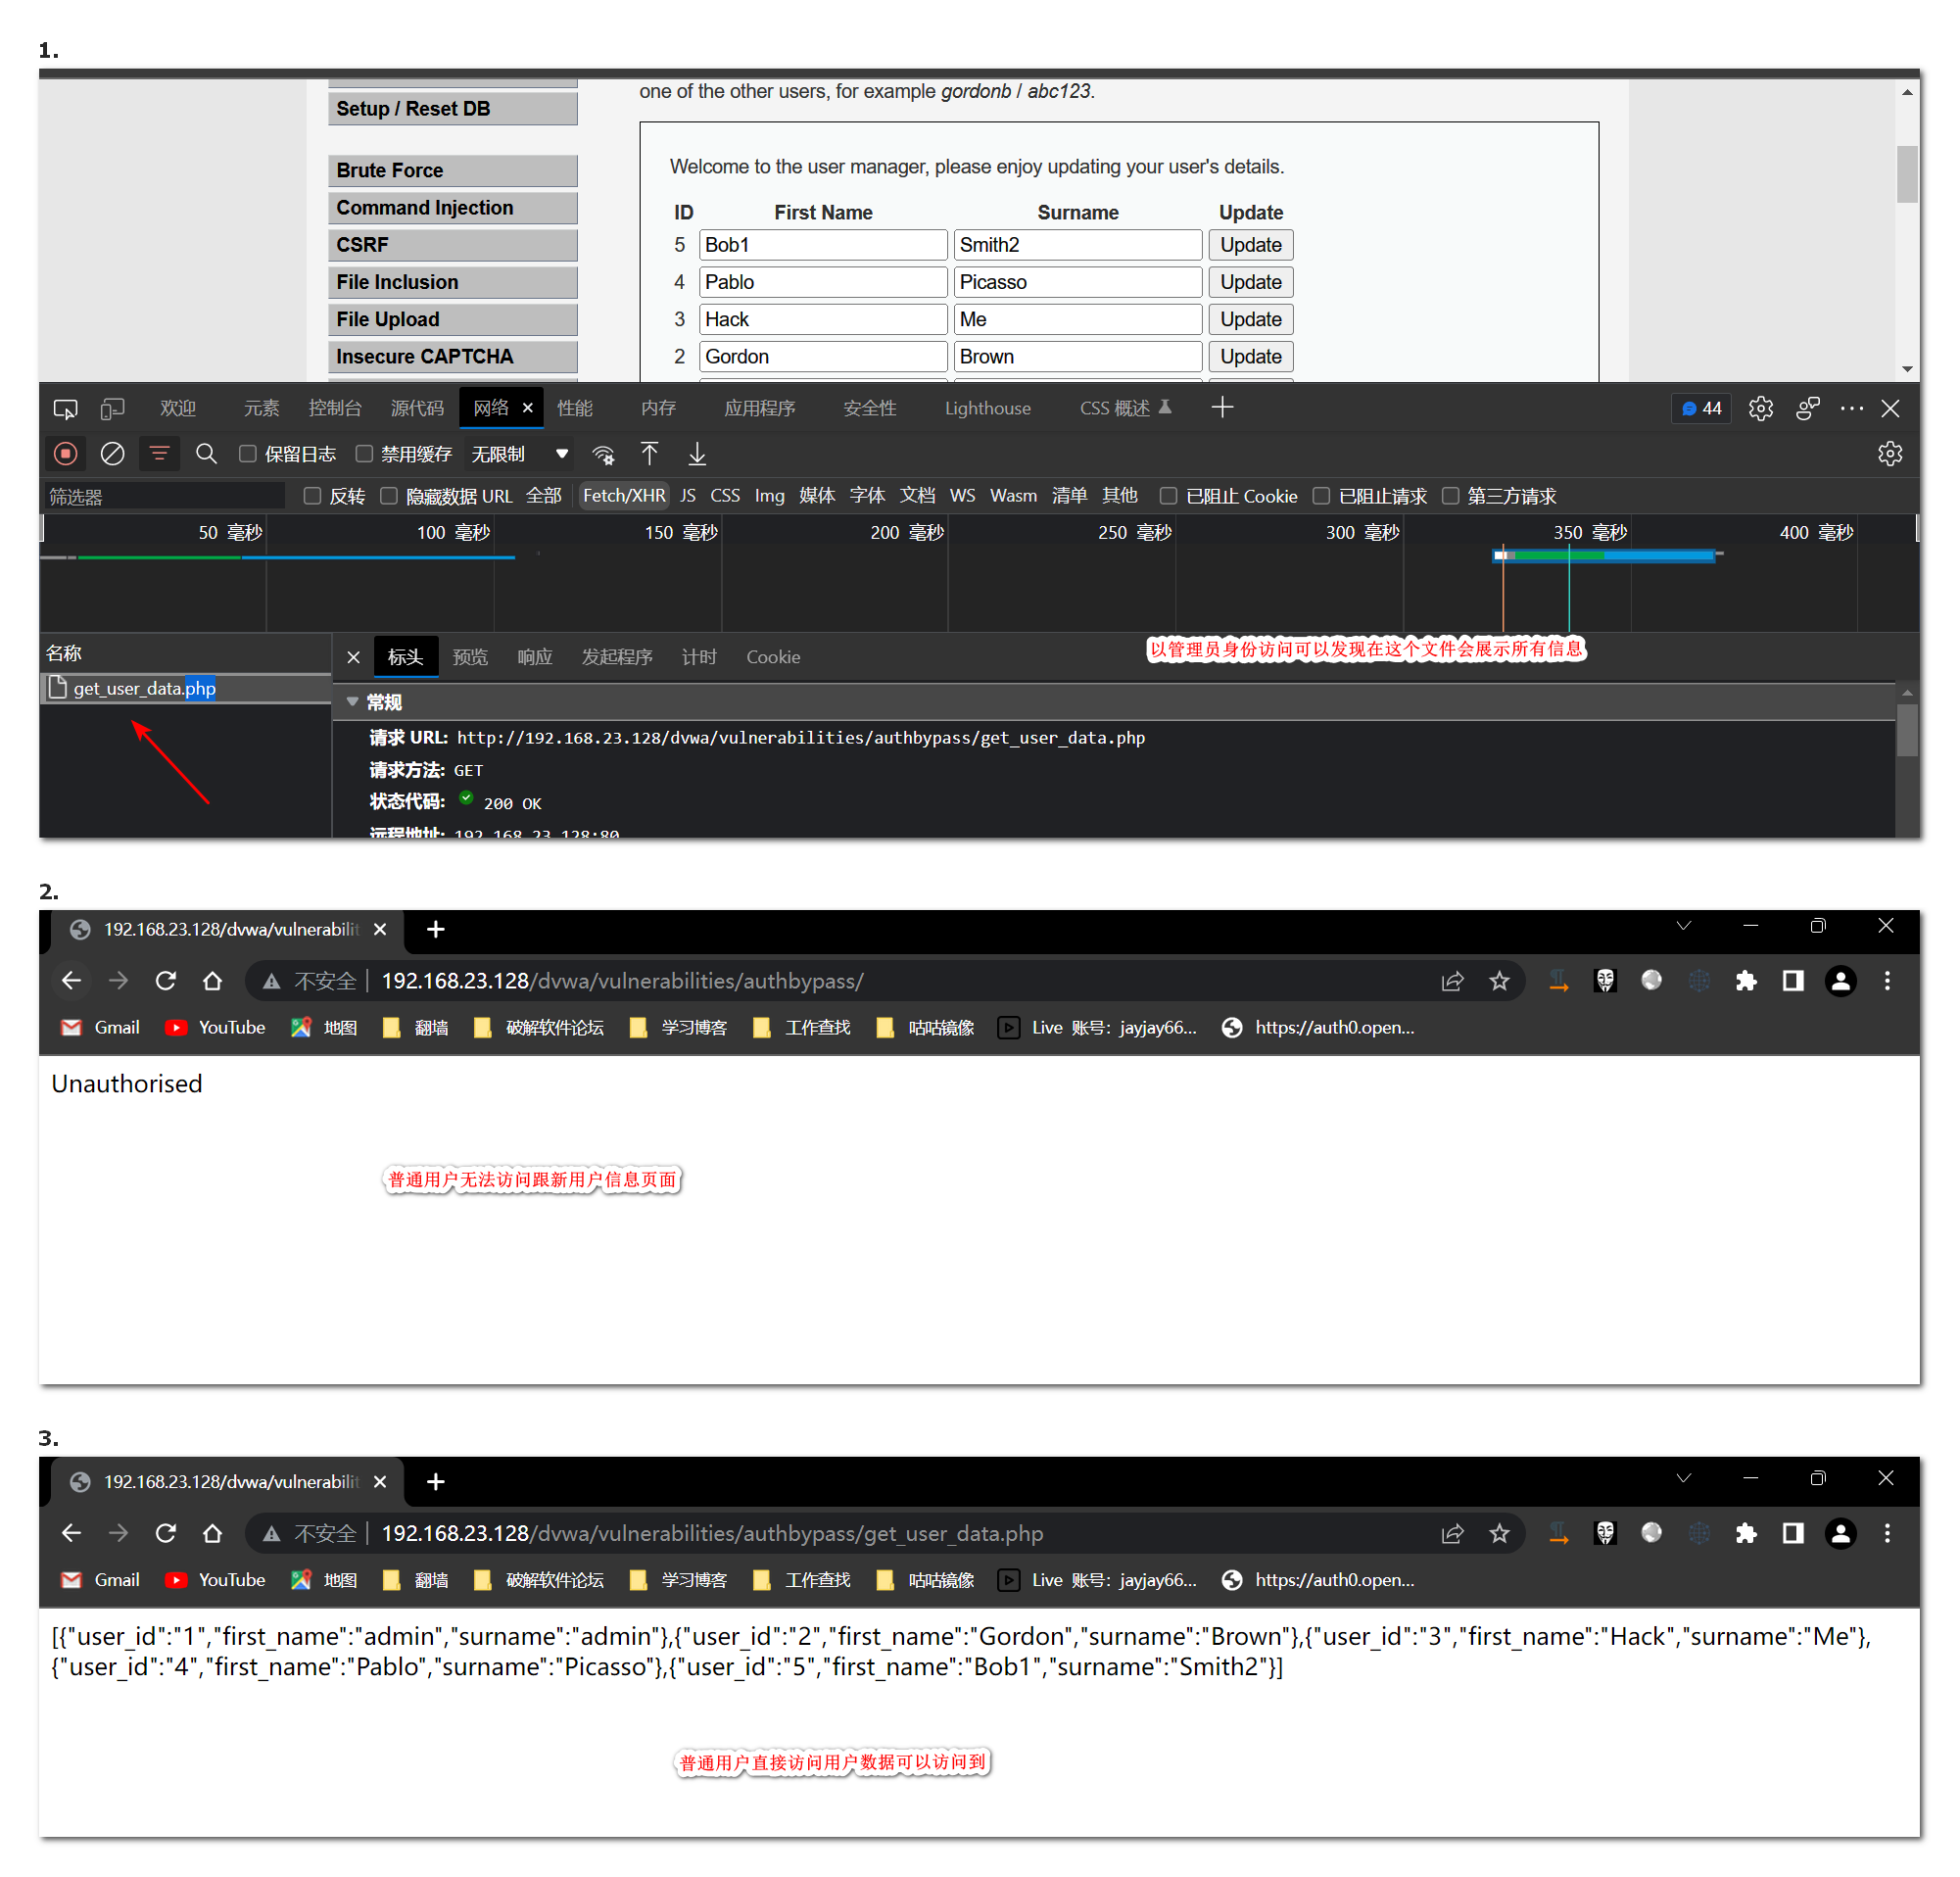Image resolution: width=1960 pixels, height=1877 pixels.
Task: Click the record network log icon
Action: click(x=65, y=454)
